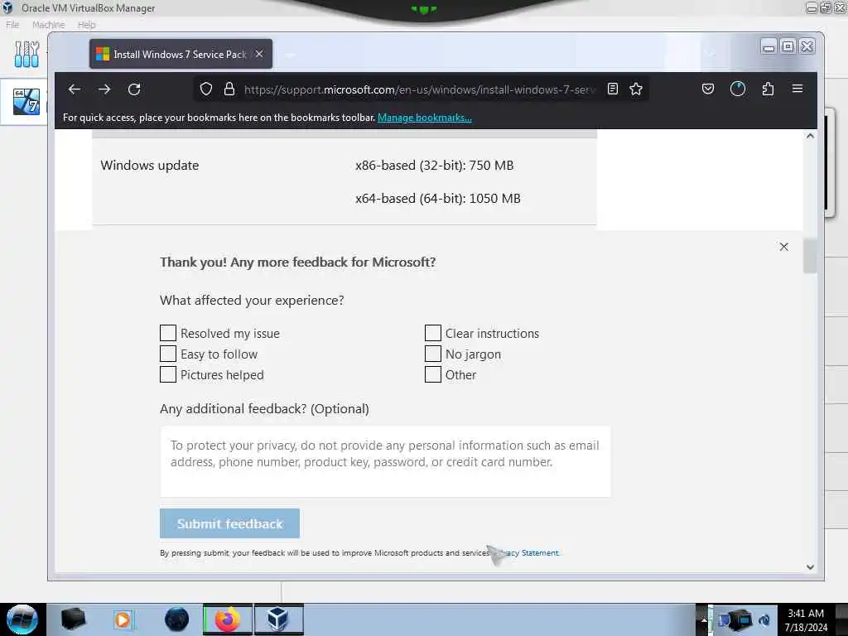
Task: Check the Resolved my issue checkbox
Action: click(168, 333)
